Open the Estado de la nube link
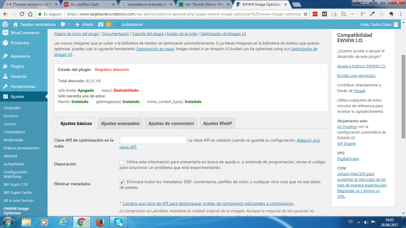 coord(182,34)
